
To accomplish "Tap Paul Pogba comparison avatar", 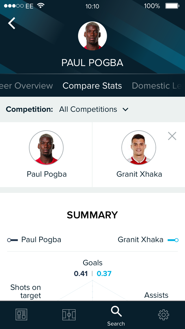I will point(46,148).
